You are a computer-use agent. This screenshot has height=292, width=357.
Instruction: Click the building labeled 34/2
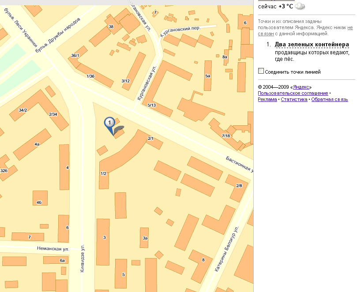tap(23, 110)
